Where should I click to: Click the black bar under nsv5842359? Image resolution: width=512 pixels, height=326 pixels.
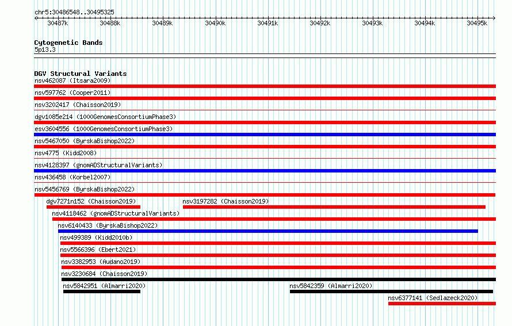pos(392,292)
